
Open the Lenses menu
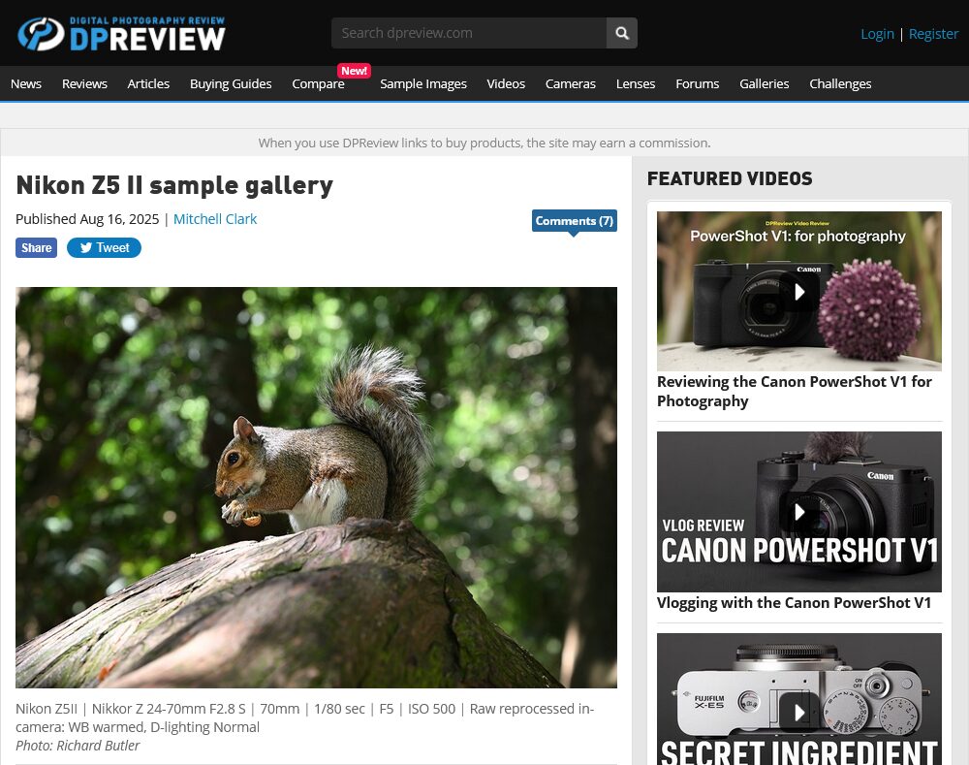(x=636, y=83)
